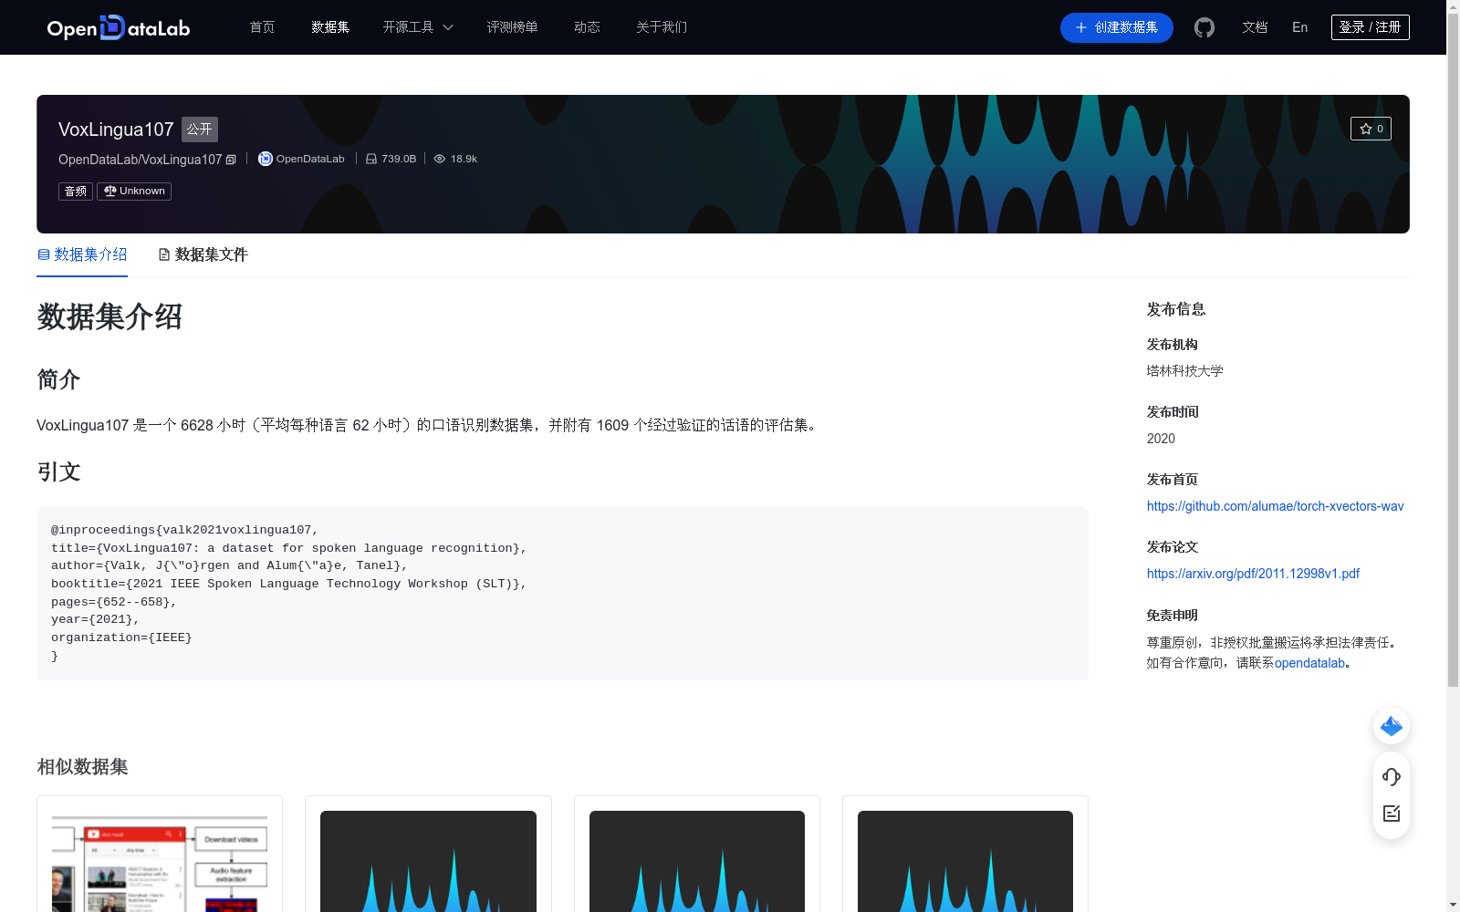Star the VoxLingua107 dataset
The image size is (1460, 912).
(x=1371, y=129)
